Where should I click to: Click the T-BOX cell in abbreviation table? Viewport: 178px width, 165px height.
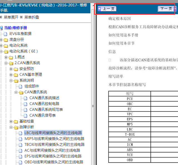tap(130, 134)
